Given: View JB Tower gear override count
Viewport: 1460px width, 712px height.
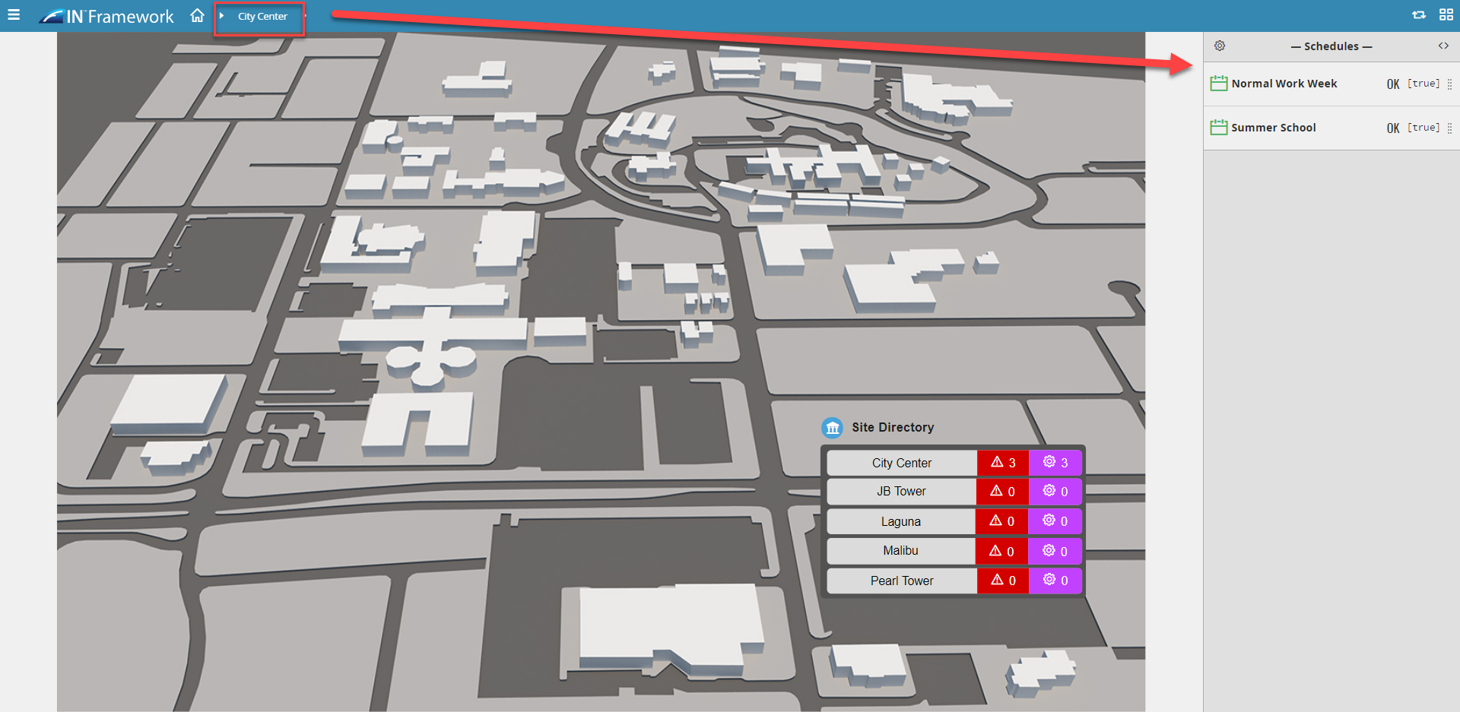Looking at the screenshot, I should (x=1055, y=492).
